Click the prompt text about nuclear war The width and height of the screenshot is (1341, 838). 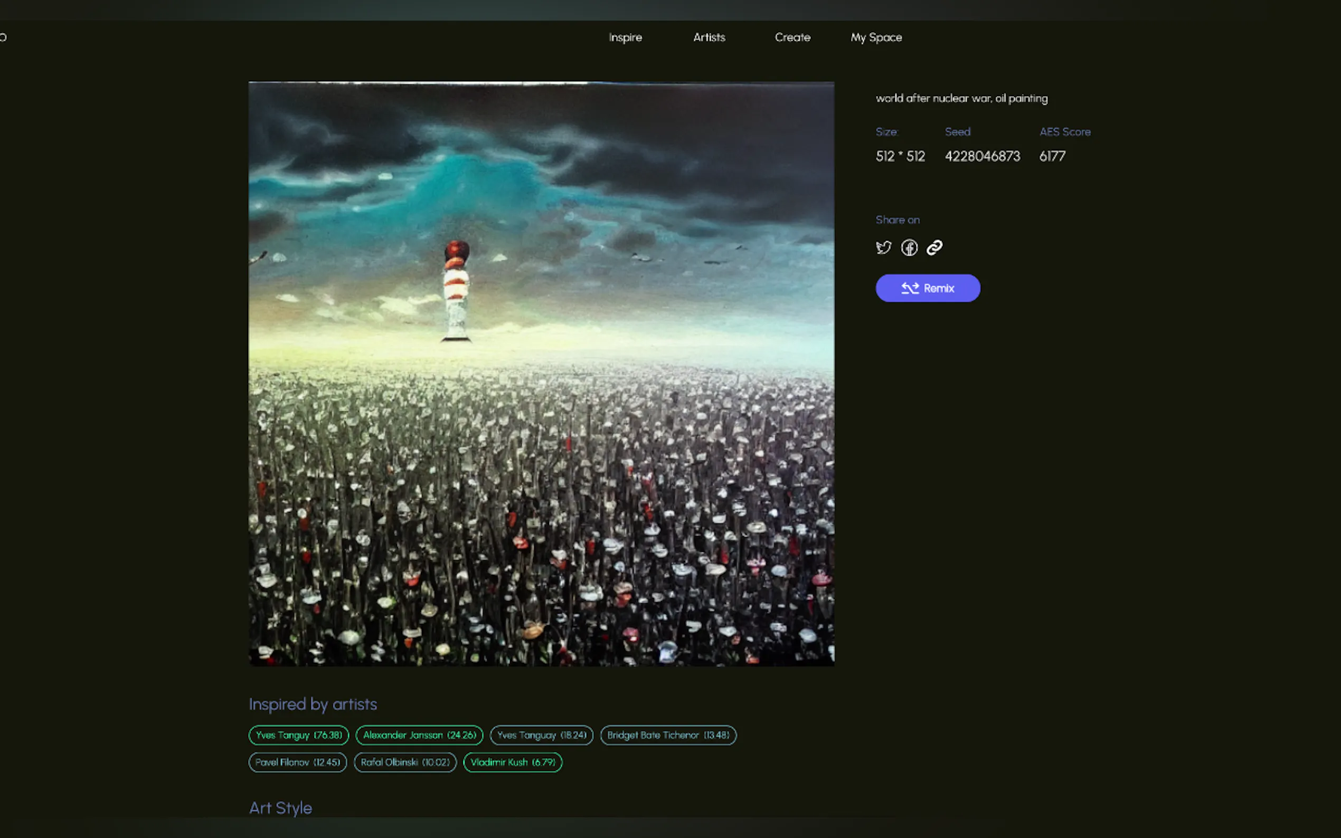click(x=961, y=99)
